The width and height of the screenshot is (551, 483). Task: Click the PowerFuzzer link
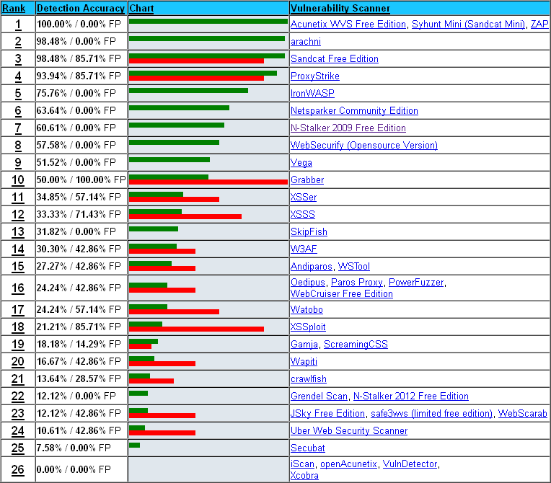point(416,282)
